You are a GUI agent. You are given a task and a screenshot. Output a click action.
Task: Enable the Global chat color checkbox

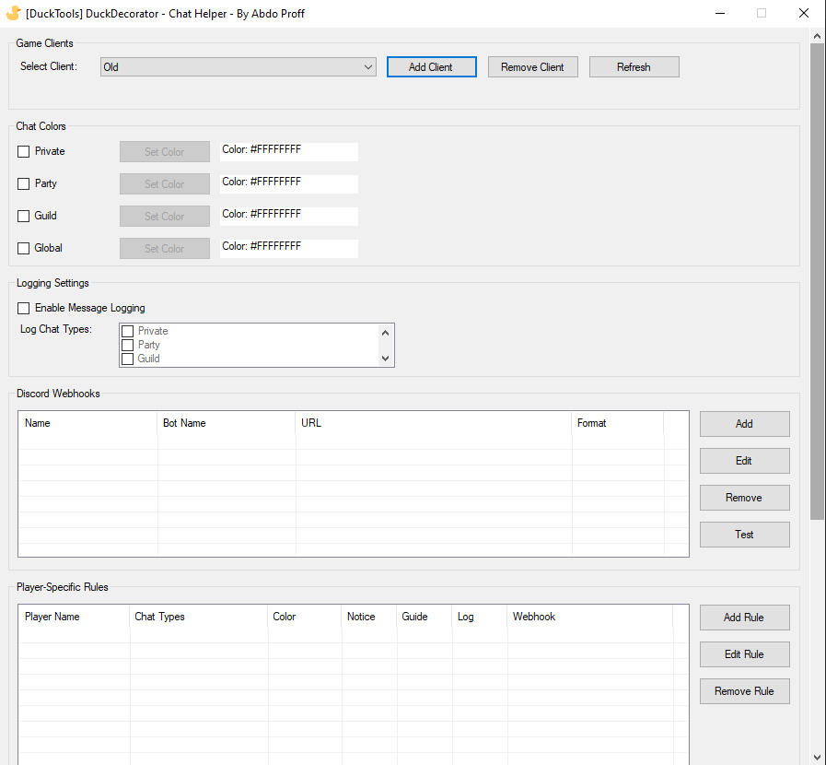pos(23,248)
